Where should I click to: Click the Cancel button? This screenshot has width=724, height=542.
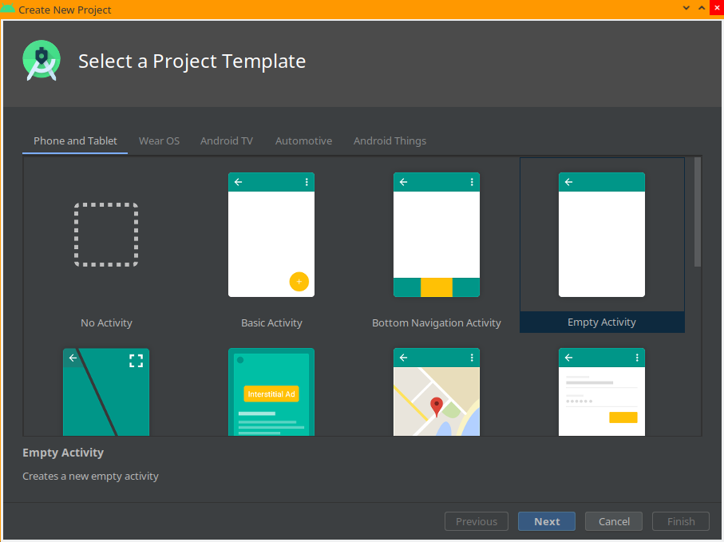pyautogui.click(x=614, y=521)
